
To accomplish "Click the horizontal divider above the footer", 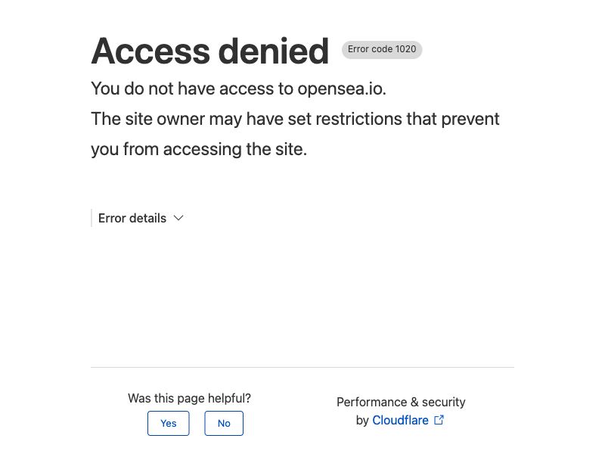I will point(302,367).
